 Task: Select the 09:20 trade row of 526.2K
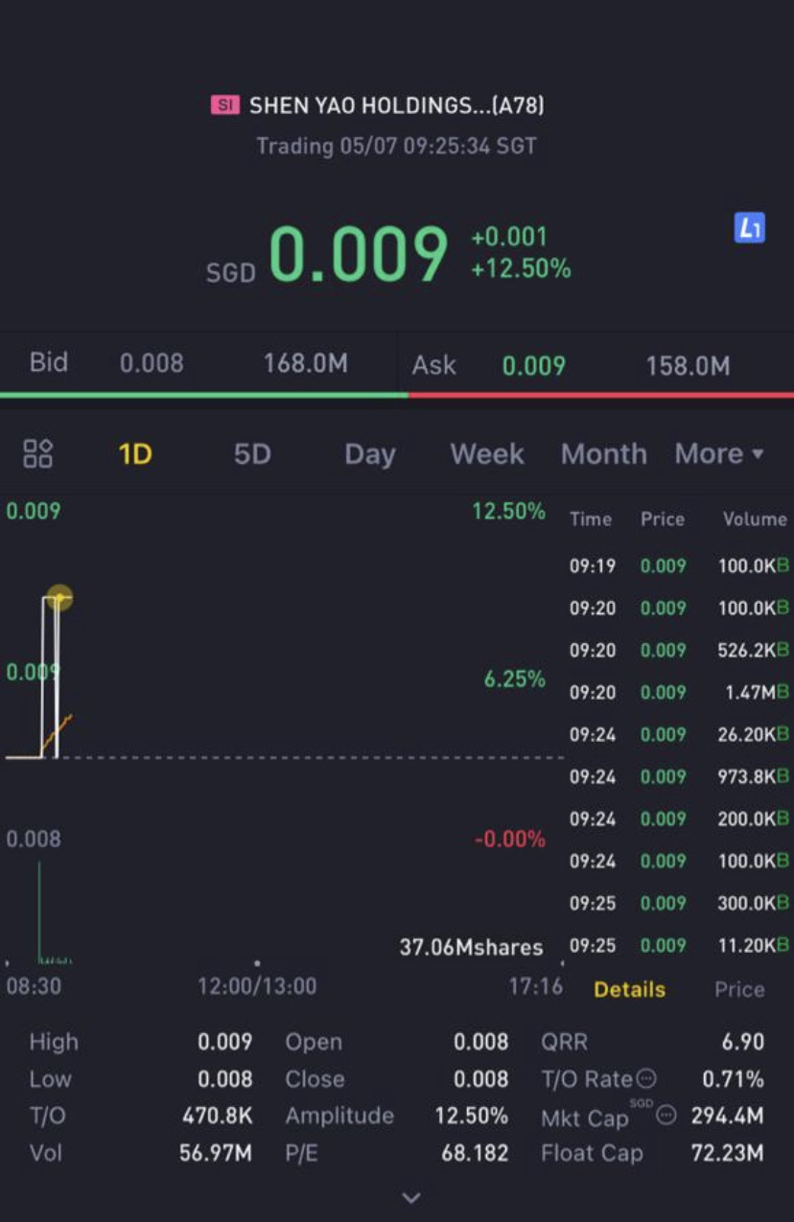[x=679, y=650]
